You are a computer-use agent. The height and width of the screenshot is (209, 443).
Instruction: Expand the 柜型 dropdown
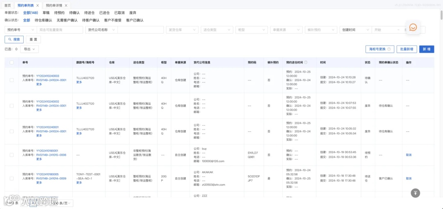point(251,30)
